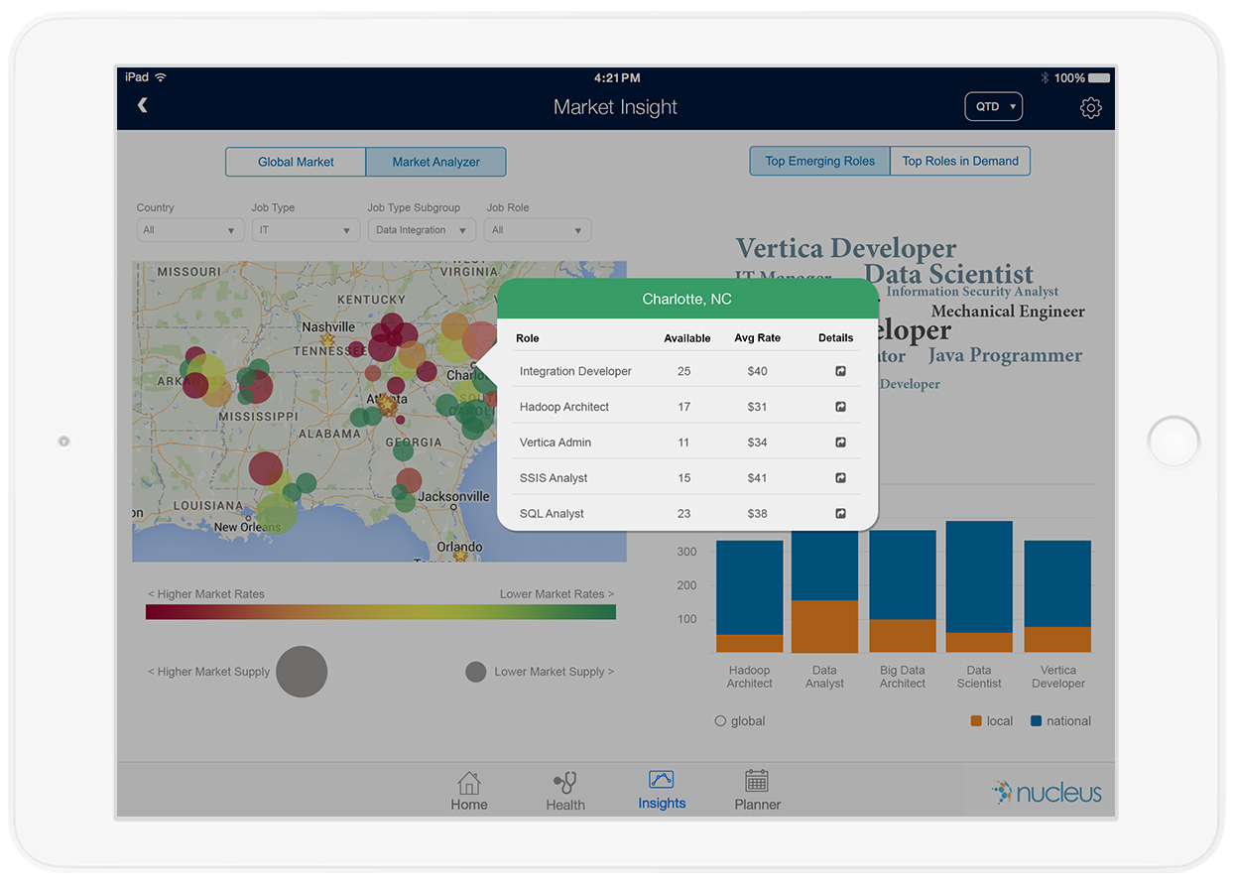Tap the back arrow in header

tap(143, 105)
